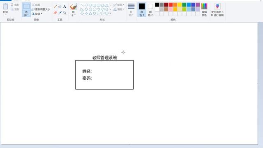Pick the orange color swatch
The height and width of the screenshot is (148, 263).
175,5
